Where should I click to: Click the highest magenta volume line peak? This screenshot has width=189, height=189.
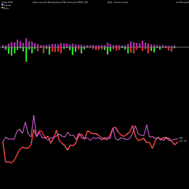pos(34,115)
